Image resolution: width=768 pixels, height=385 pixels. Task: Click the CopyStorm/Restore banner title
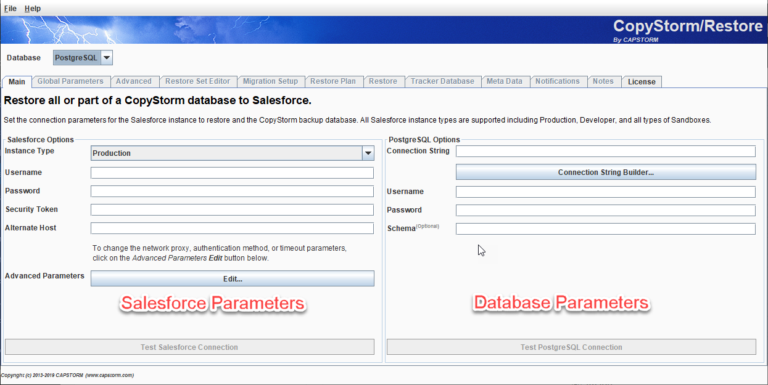pyautogui.click(x=688, y=26)
